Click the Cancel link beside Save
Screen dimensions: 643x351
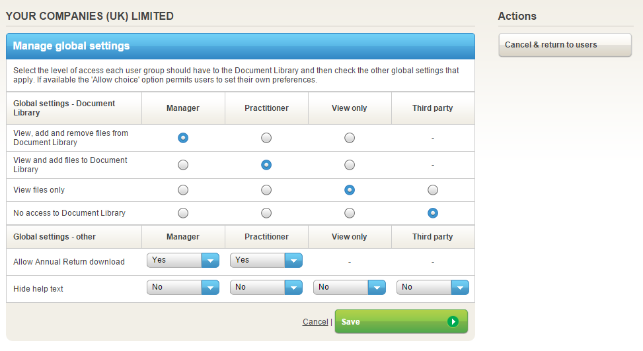pyautogui.click(x=315, y=322)
